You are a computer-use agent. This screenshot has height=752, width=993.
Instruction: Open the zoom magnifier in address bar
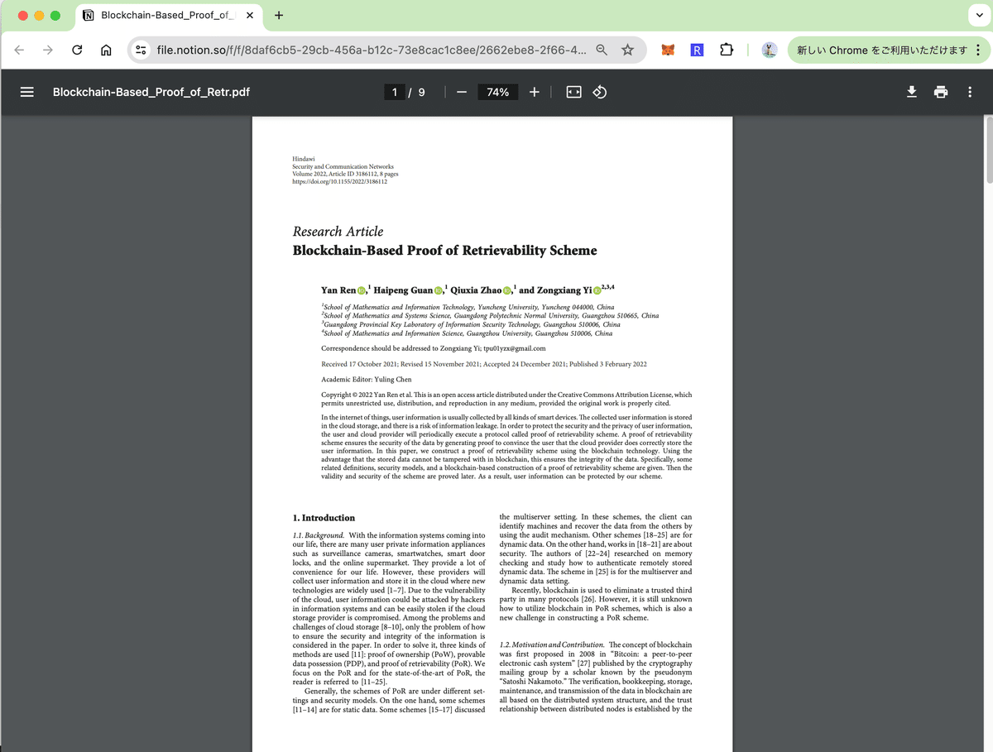pos(602,50)
